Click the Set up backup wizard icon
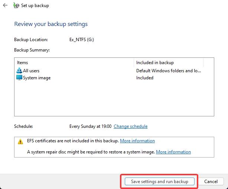The width and height of the screenshot is (228, 189). coord(16,5)
